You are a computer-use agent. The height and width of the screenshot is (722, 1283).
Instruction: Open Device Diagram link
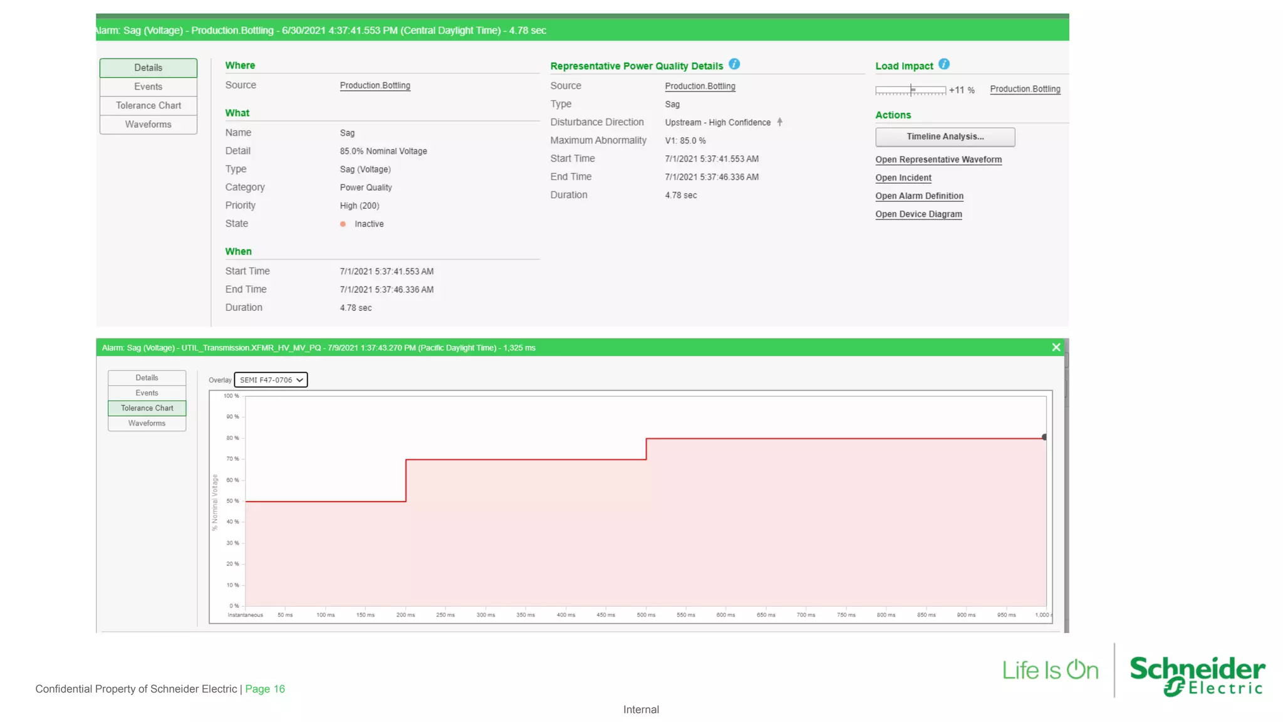tap(918, 214)
